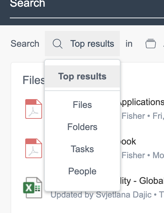Open the file title containing Global
This screenshot has width=164, height=213.
(142, 181)
